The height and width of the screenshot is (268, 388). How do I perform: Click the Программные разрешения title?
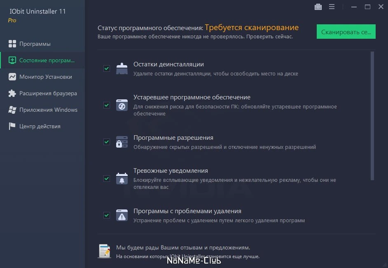(173, 138)
